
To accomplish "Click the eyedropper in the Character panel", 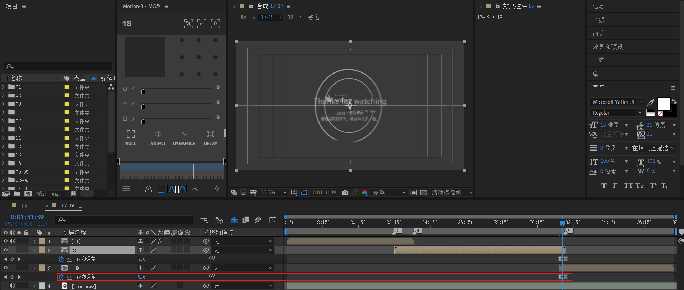I will click(x=651, y=102).
